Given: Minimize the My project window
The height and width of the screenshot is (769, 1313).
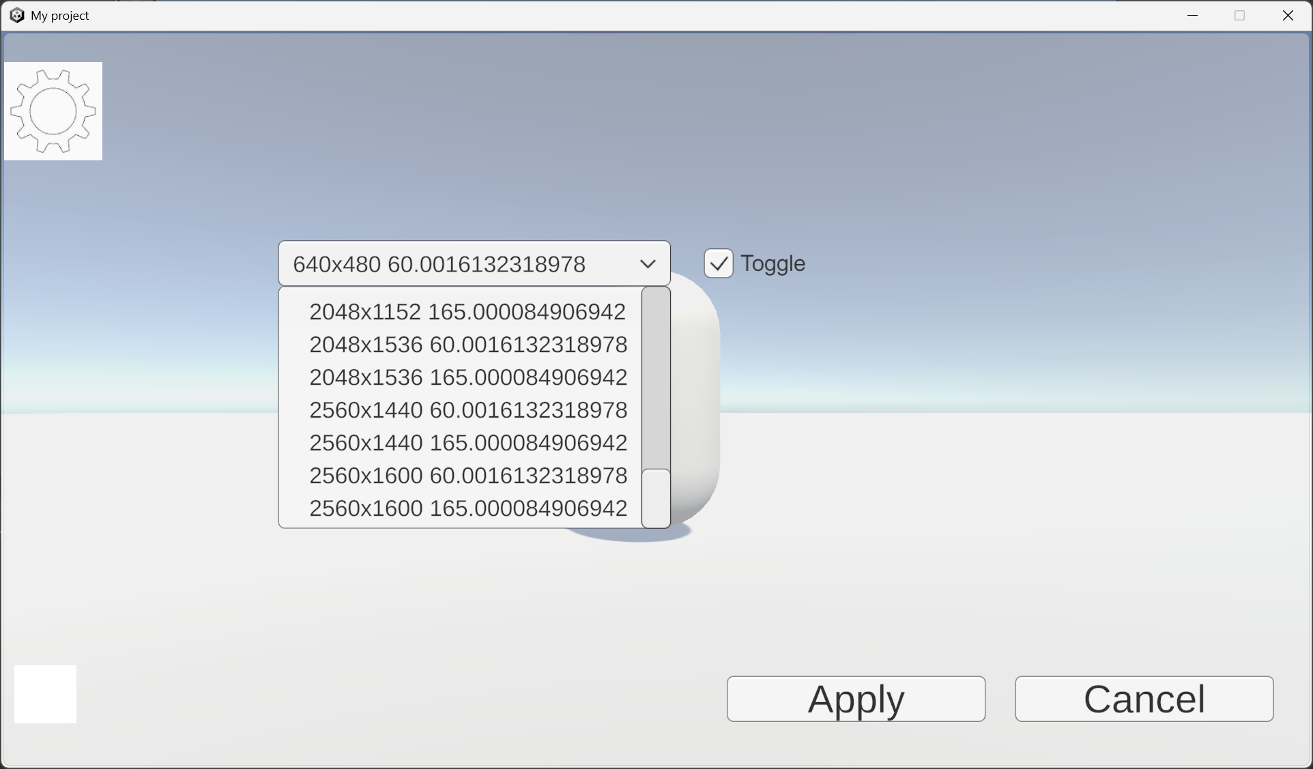Looking at the screenshot, I should coord(1192,15).
